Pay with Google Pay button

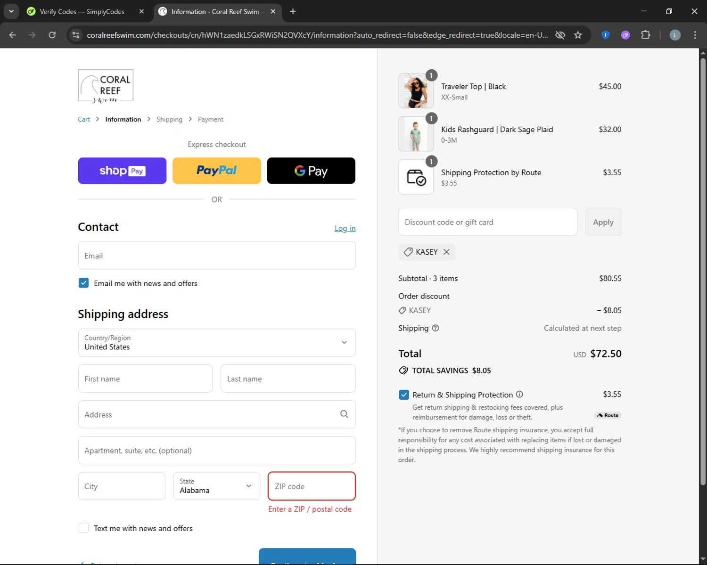(x=311, y=171)
